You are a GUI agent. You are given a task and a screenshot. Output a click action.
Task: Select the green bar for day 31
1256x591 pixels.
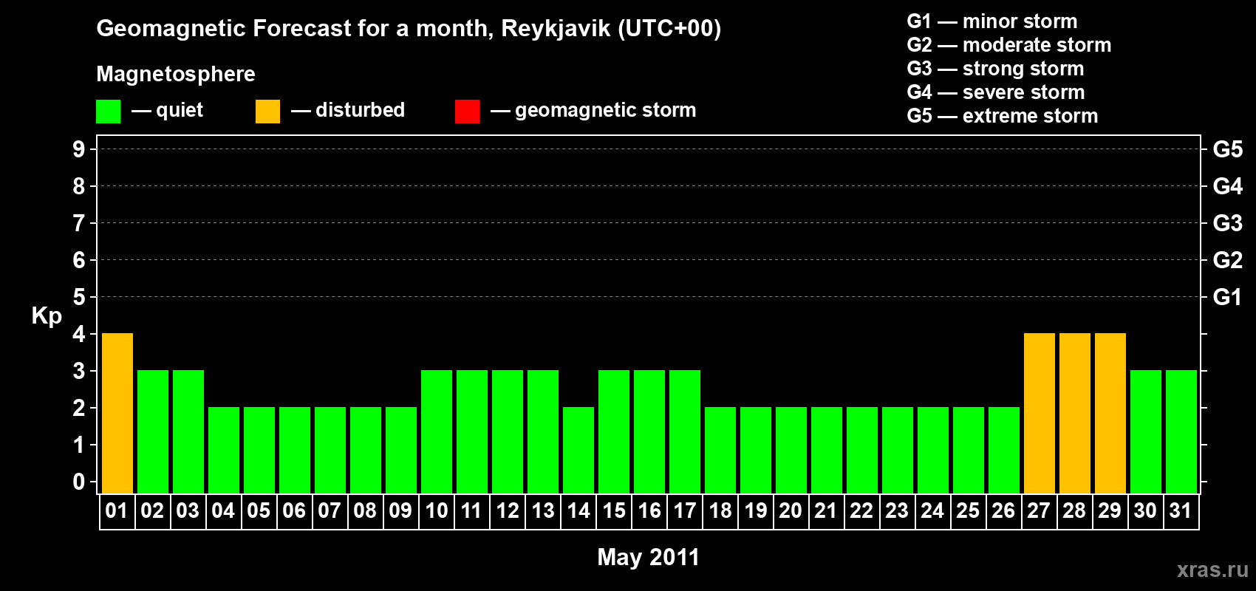click(1181, 431)
